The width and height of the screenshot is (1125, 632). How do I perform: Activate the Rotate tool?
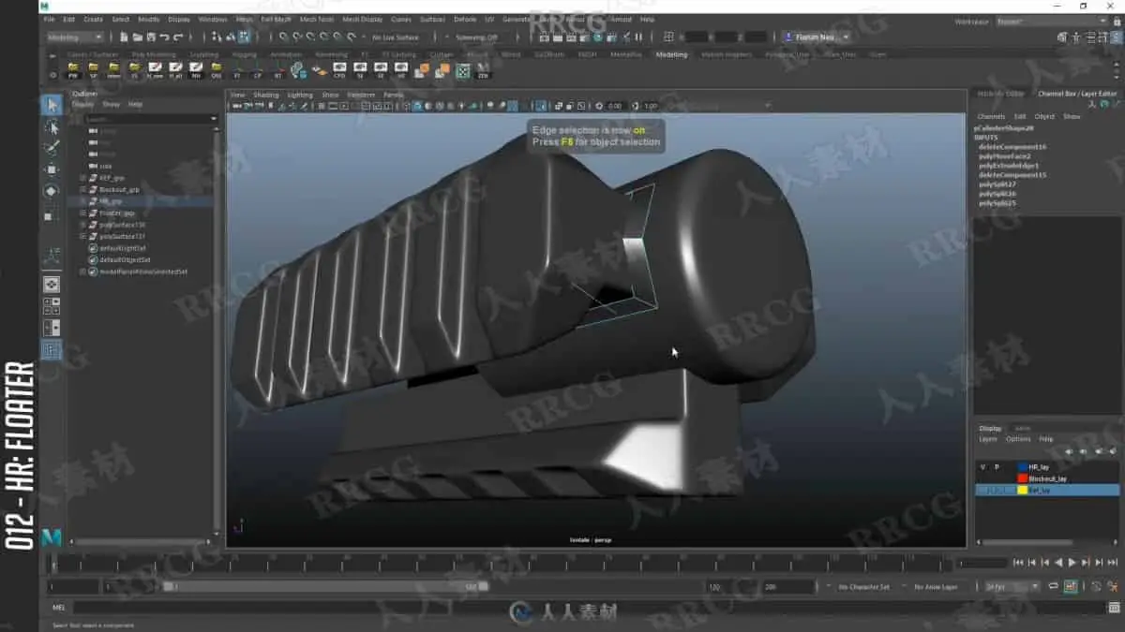pos(52,192)
